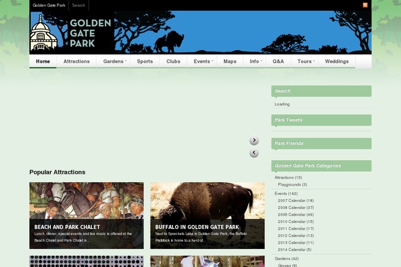
Task: Open Events (162) category
Action: pos(286,194)
